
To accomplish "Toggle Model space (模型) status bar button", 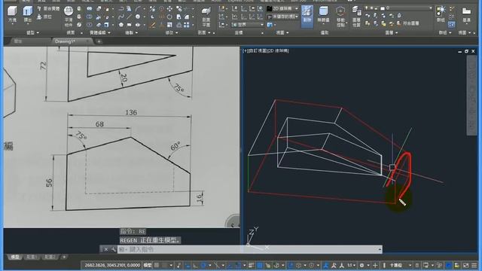I will coord(148,265).
